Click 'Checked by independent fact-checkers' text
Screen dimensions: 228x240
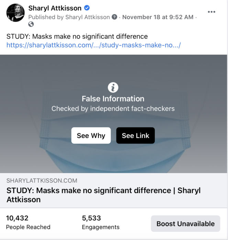(x=113, y=109)
